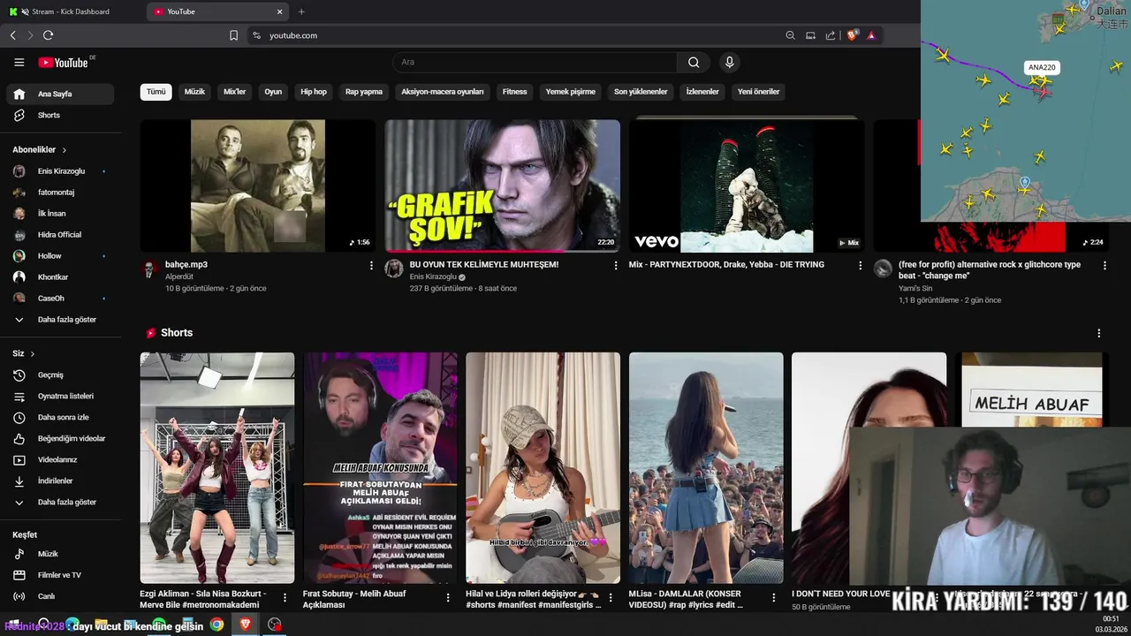Click Brave icon in the taskbar
Viewport: 1131px width, 636px height.
click(x=246, y=625)
